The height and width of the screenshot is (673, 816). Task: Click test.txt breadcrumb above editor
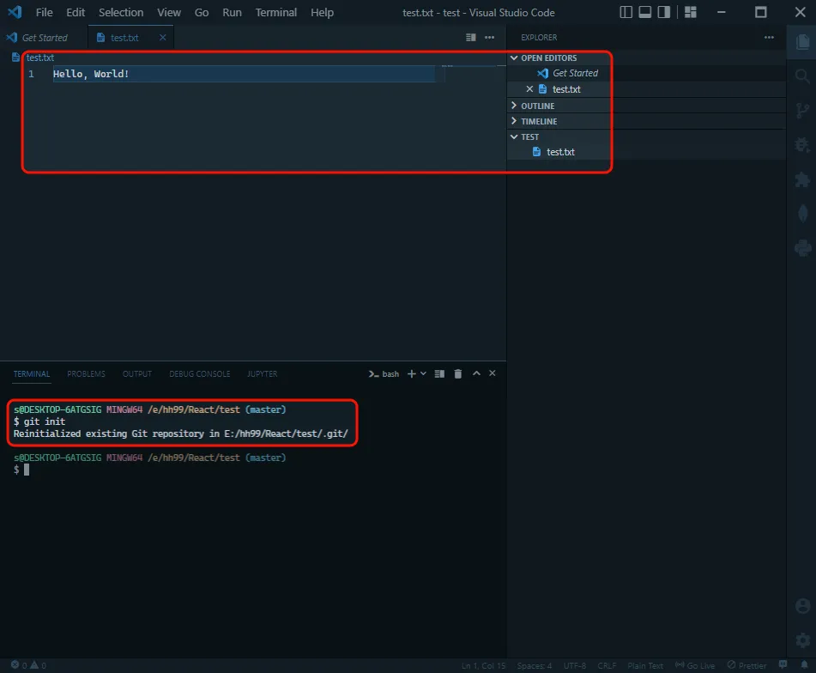(40, 58)
